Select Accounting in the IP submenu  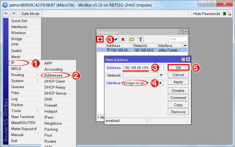coord(59,69)
